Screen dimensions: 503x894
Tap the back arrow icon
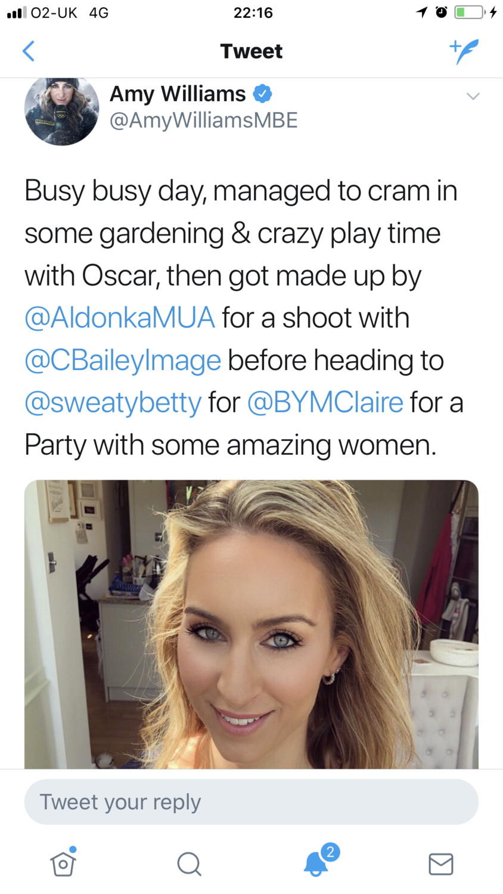(x=28, y=51)
